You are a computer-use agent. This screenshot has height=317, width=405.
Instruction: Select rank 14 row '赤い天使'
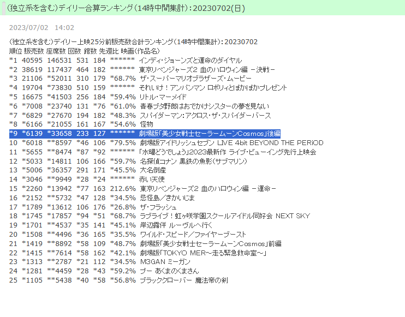pos(87,180)
